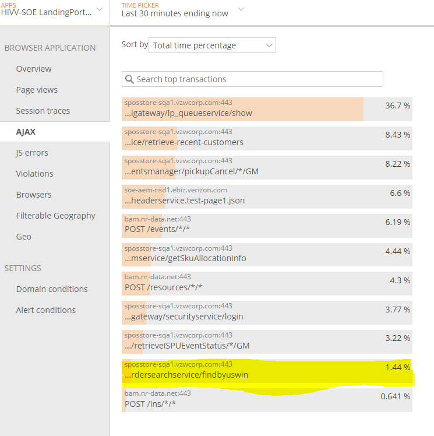This screenshot has width=434, height=436.
Task: Select securityservice/login transaction
Action: (267, 313)
